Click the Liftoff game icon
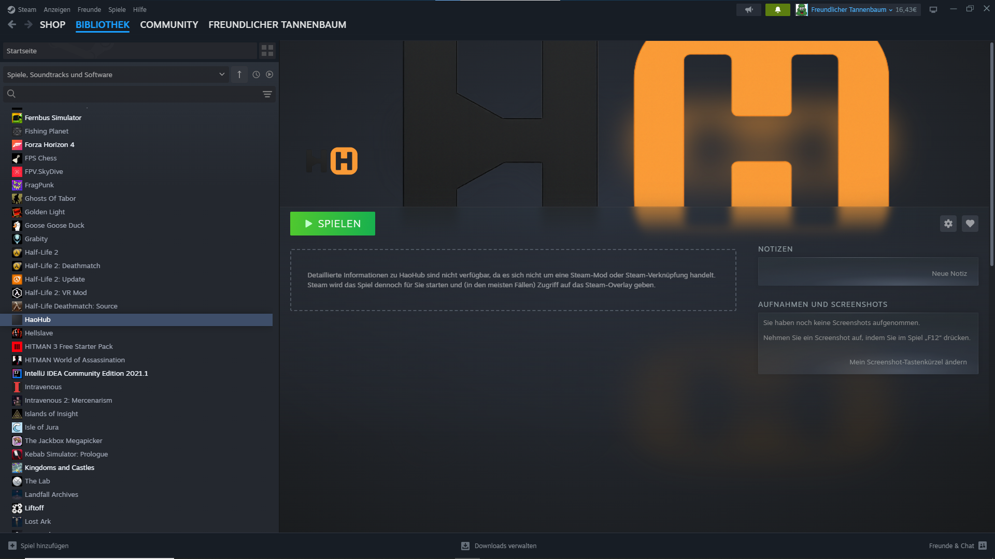Viewport: 995px width, 559px height. [17, 508]
